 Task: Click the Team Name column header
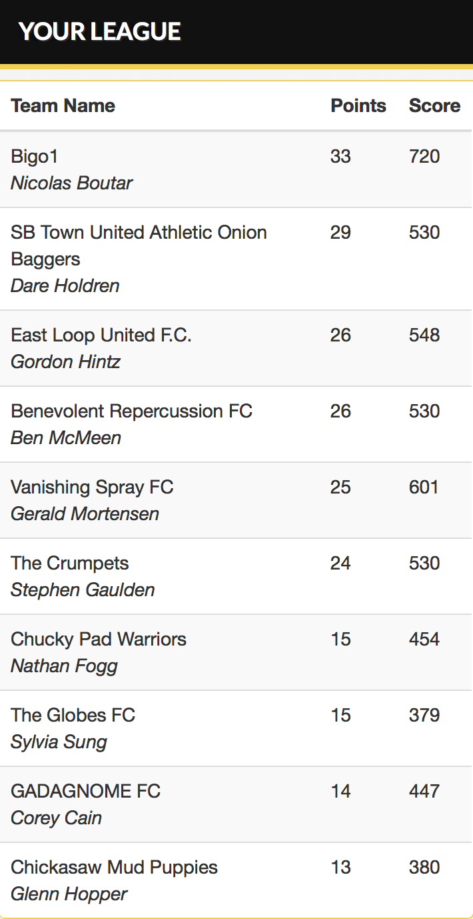tap(63, 105)
